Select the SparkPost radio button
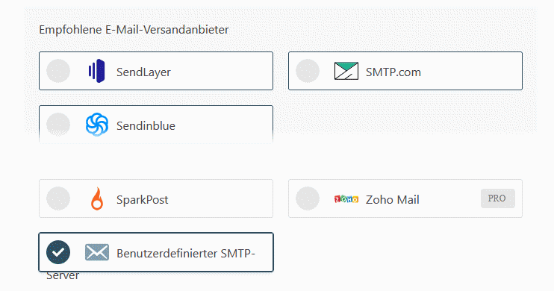This screenshot has width=554, height=291. point(58,198)
